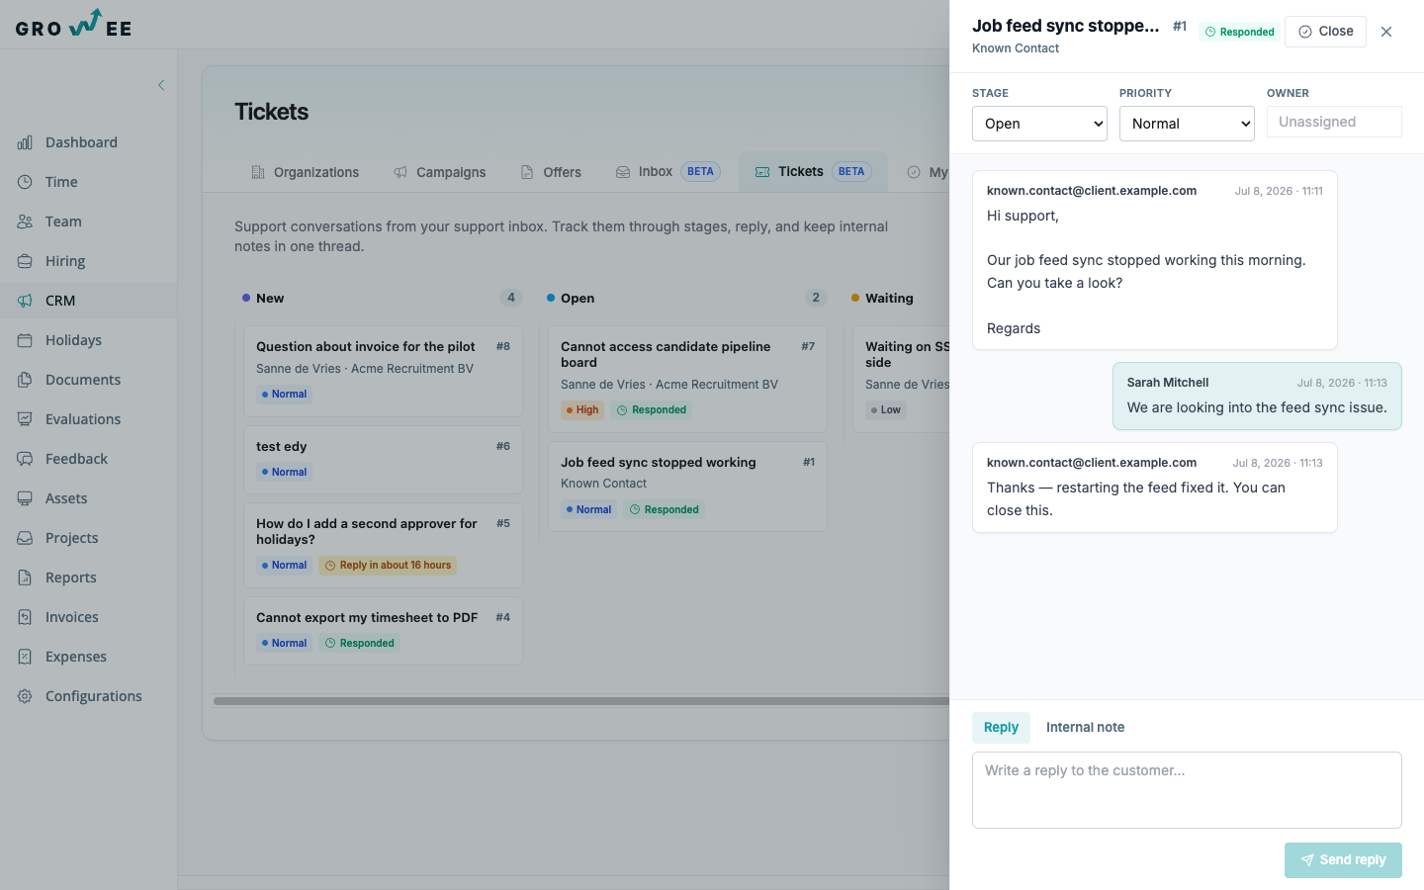Click the Team people icon
1424x890 pixels.
[25, 222]
